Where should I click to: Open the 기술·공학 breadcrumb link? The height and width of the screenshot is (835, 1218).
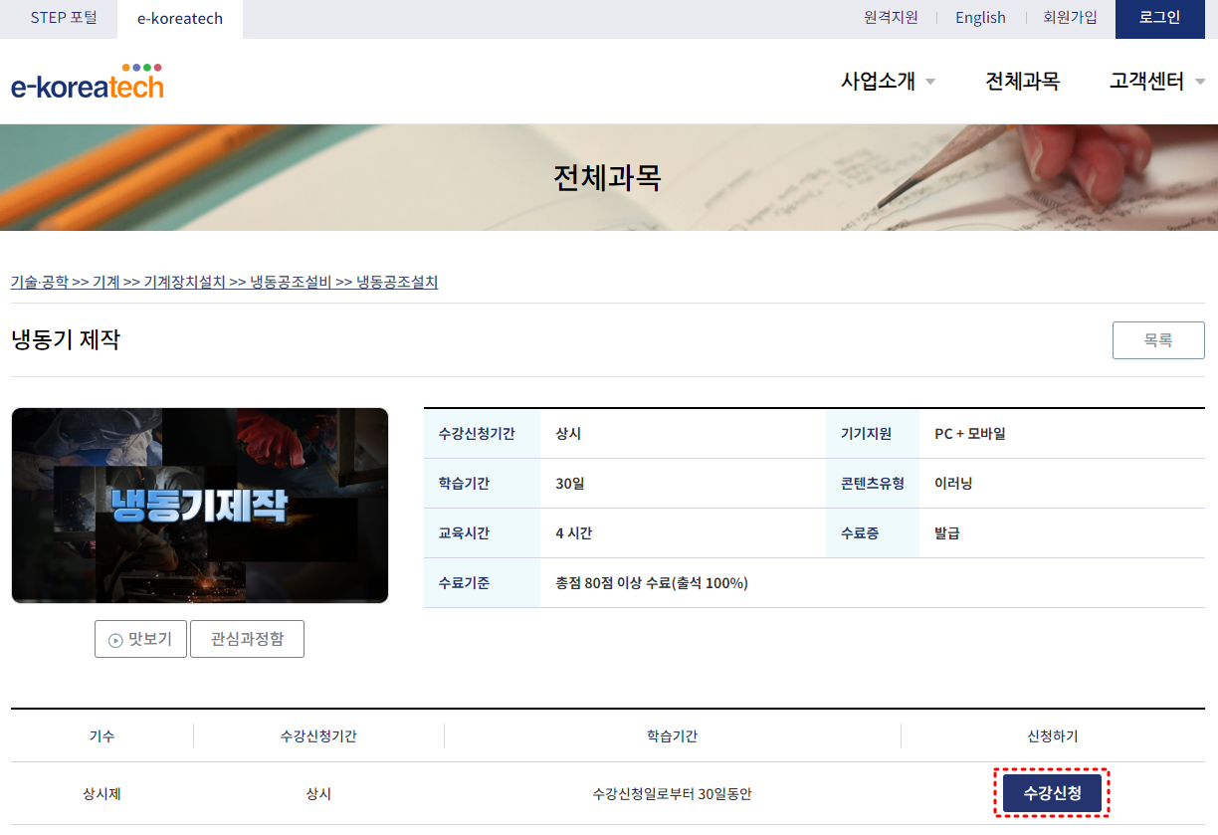pyautogui.click(x=40, y=283)
